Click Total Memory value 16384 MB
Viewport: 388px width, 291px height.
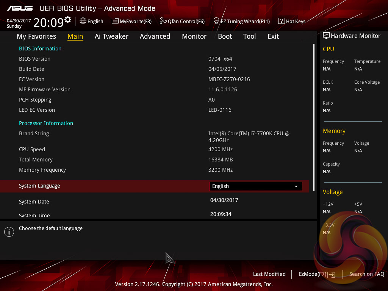point(221,160)
